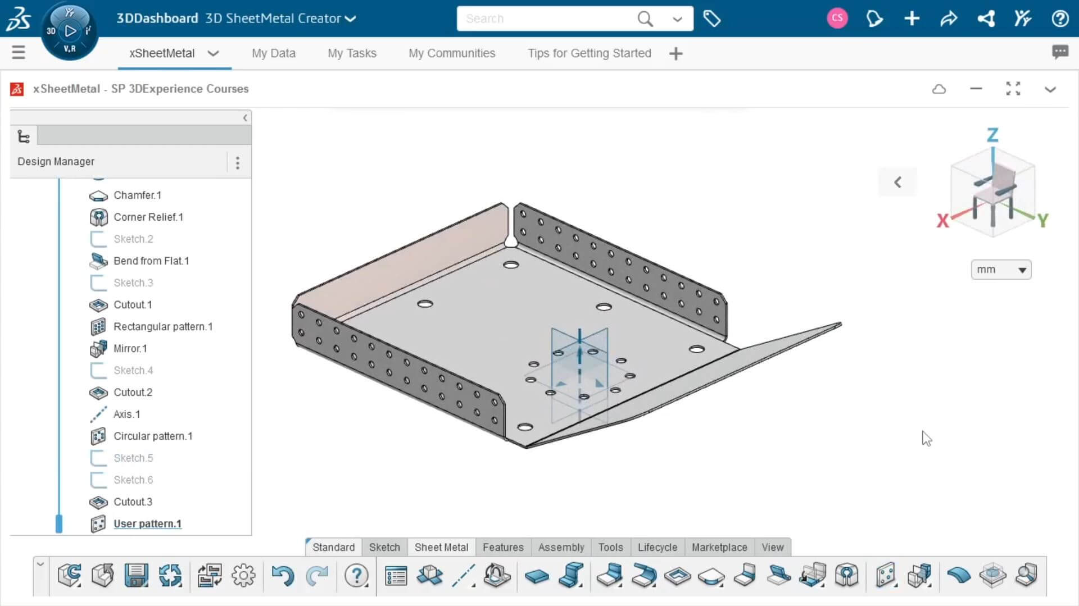Select the Axis dashed line tool

click(464, 576)
